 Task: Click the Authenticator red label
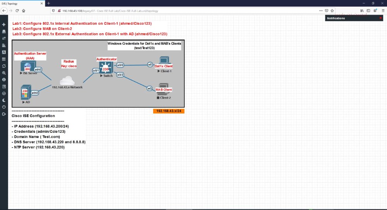coord(107,59)
